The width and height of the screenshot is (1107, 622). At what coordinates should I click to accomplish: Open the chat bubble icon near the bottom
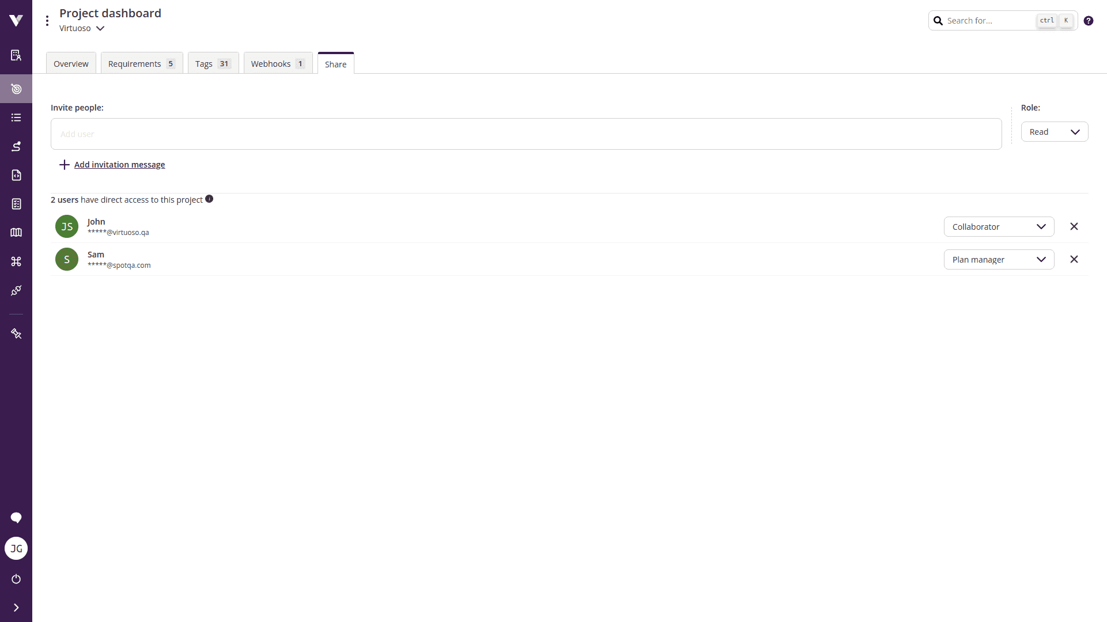pyautogui.click(x=16, y=518)
